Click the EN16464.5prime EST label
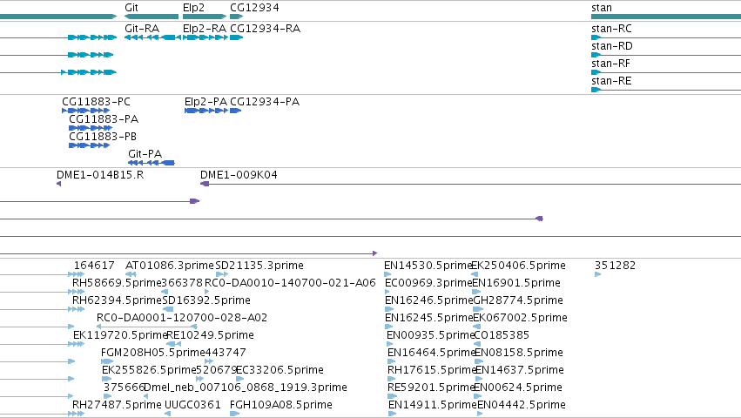This screenshot has height=418, width=741. (x=432, y=353)
